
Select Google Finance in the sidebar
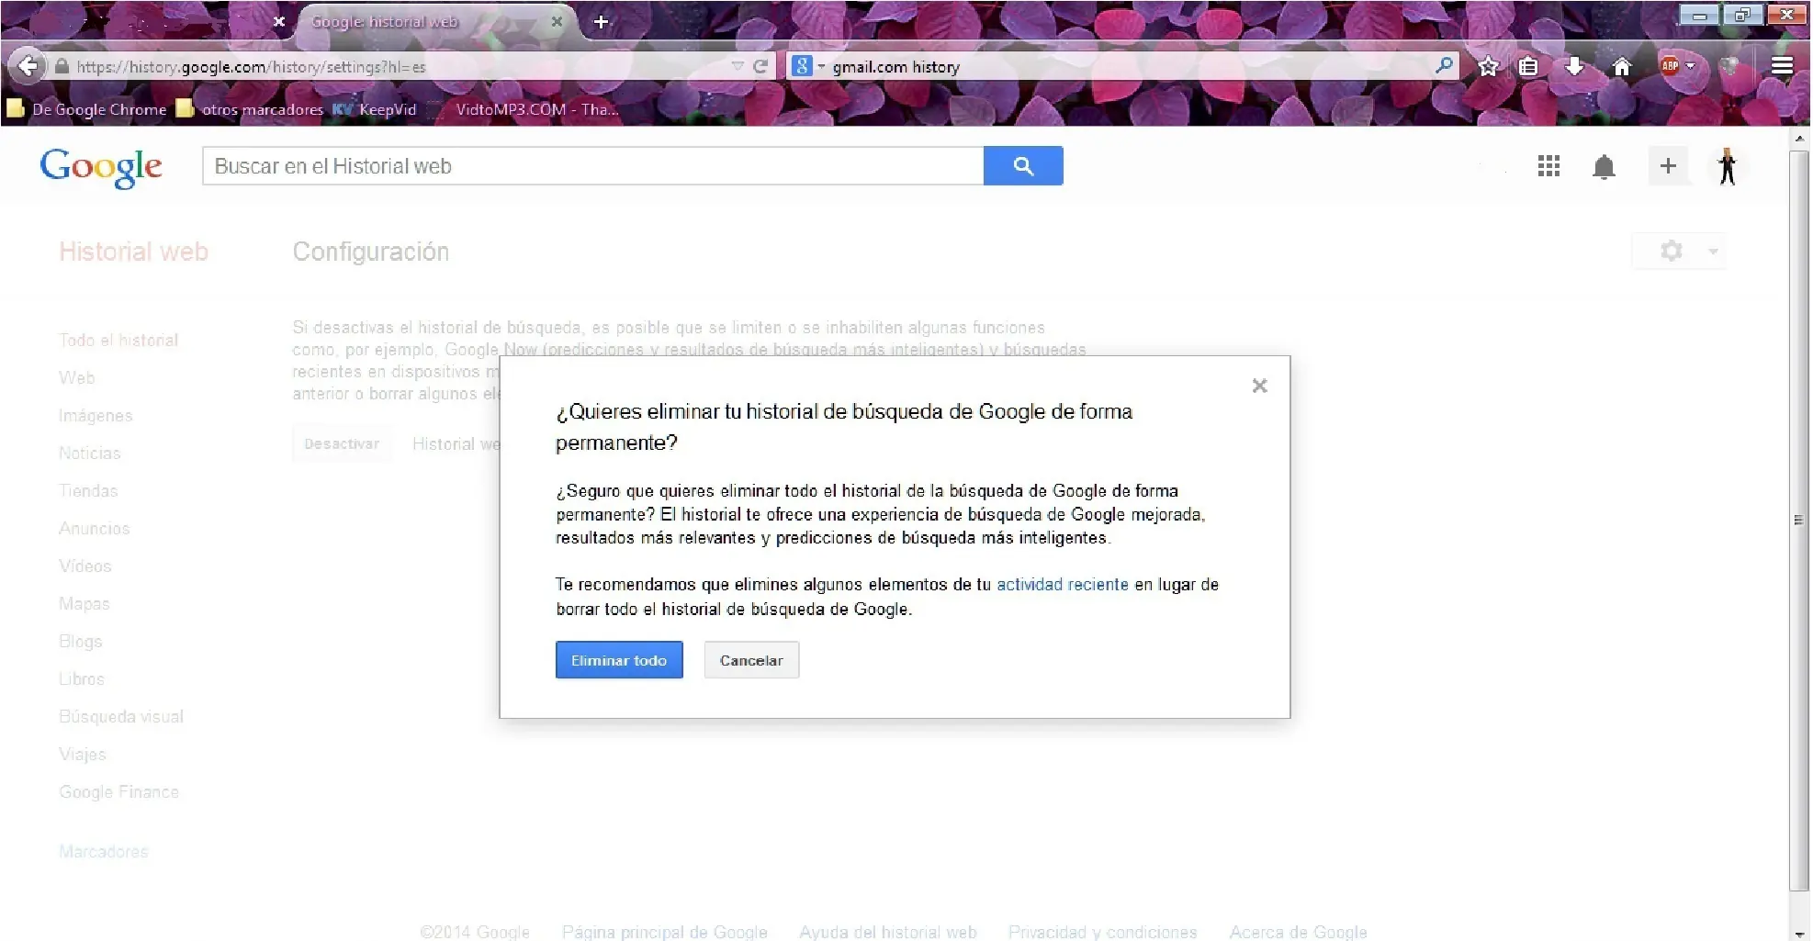(119, 792)
